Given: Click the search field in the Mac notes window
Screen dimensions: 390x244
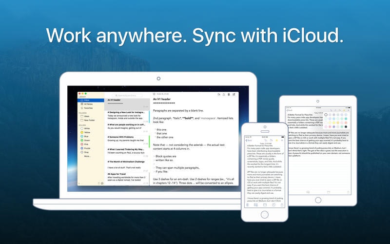Looking at the screenshot, I should point(127,95).
